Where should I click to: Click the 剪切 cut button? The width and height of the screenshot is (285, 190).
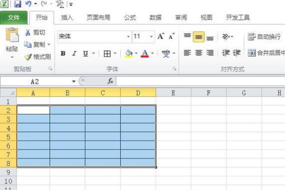(35, 33)
